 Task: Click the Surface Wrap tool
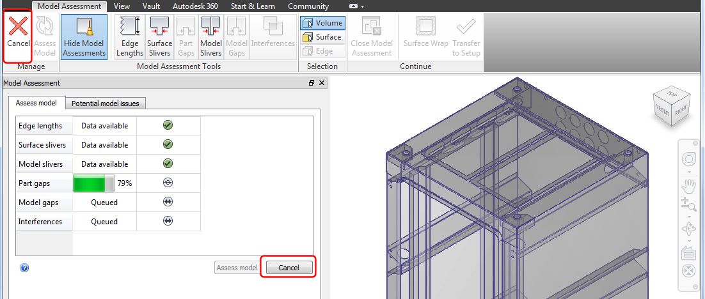coord(426,33)
